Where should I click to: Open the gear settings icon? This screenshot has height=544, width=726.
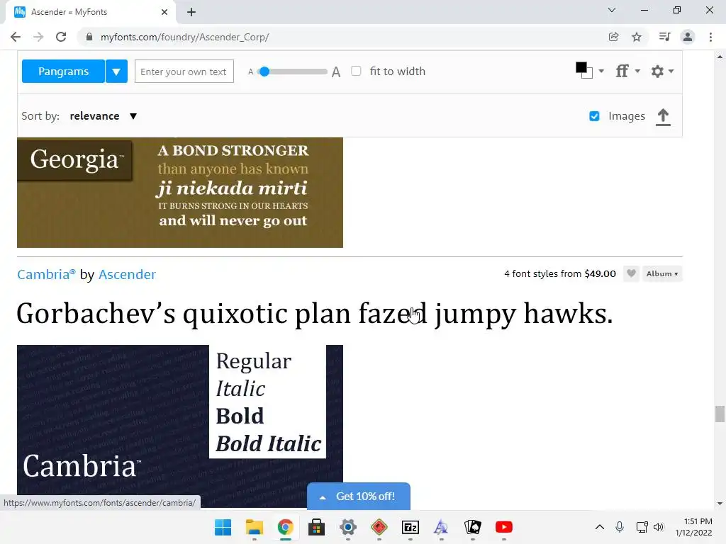click(657, 72)
